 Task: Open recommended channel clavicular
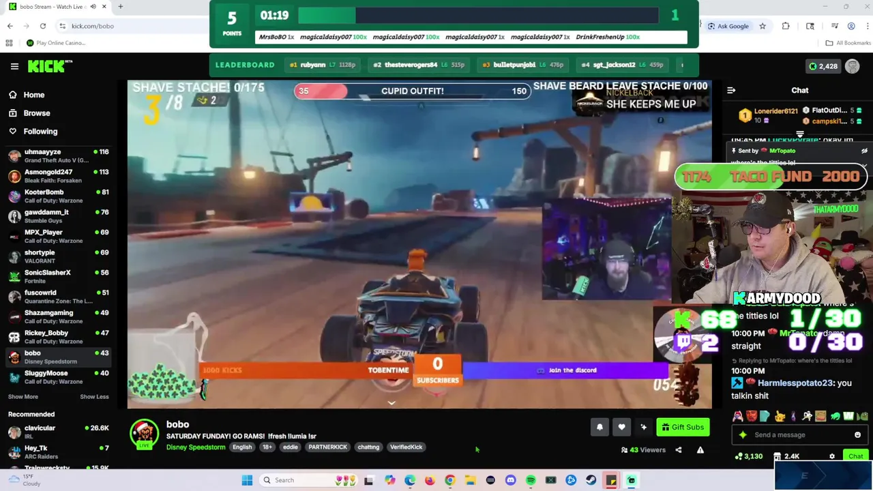tap(58, 432)
